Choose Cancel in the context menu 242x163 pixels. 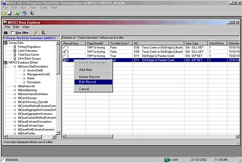pyautogui.click(x=93, y=89)
